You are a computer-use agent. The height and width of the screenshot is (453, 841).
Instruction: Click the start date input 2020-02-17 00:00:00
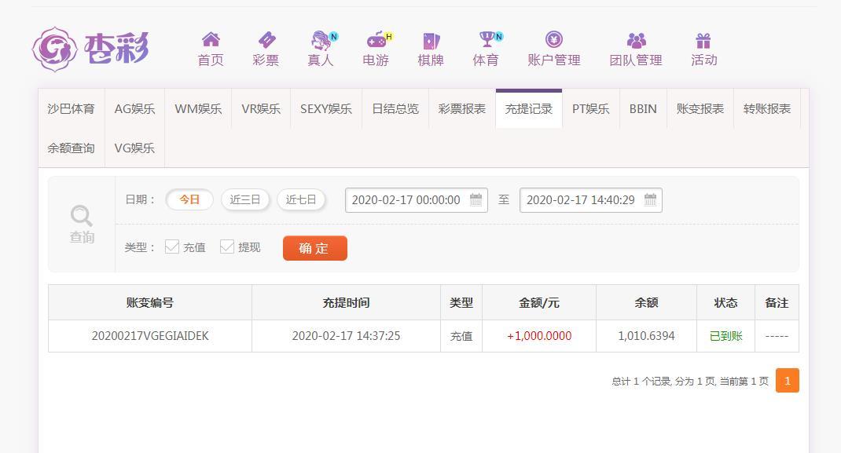[x=417, y=199]
